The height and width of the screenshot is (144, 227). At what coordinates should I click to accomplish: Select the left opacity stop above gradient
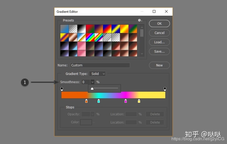[62, 89]
